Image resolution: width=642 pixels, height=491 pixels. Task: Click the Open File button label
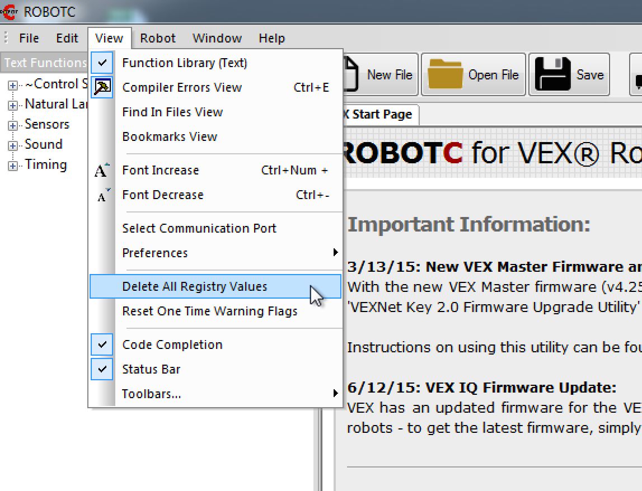click(x=493, y=75)
